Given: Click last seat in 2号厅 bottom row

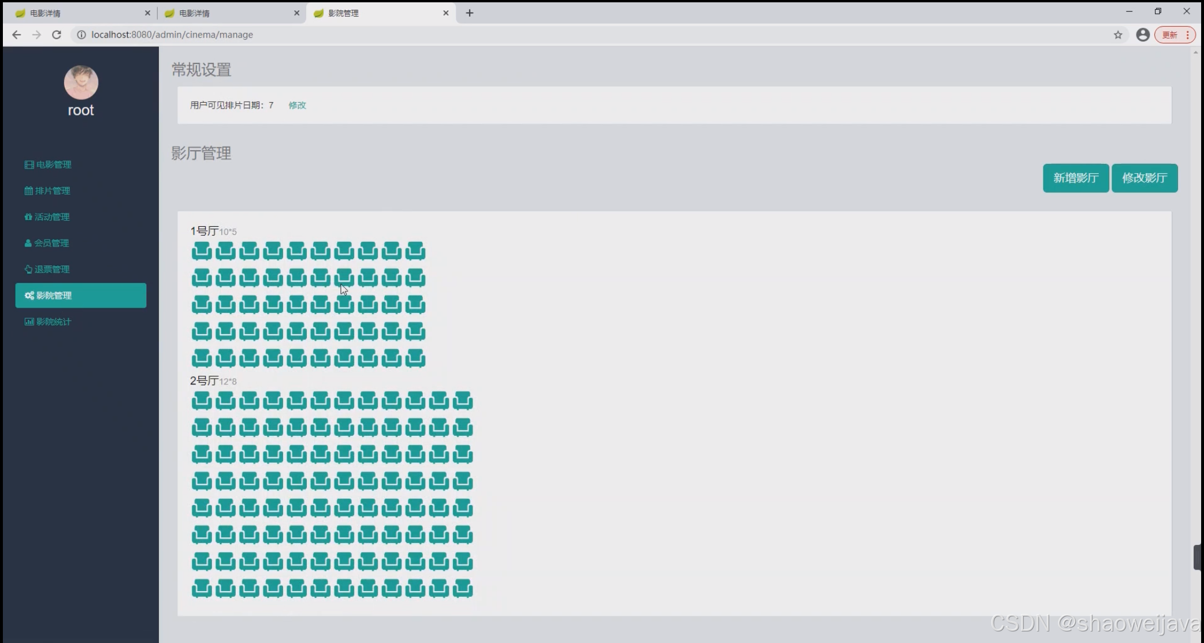Looking at the screenshot, I should click(462, 588).
